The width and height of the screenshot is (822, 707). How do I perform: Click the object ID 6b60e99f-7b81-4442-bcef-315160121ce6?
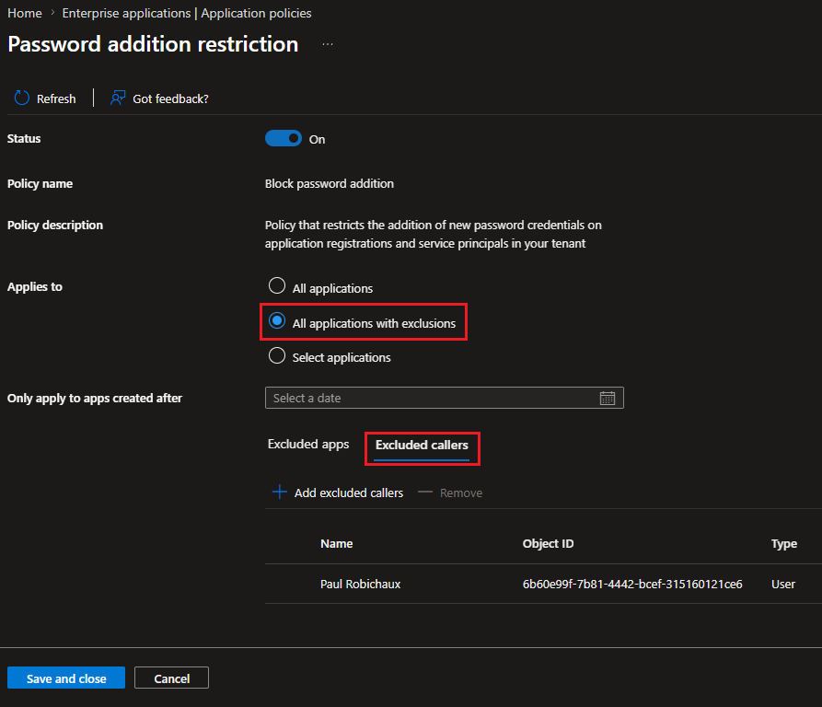[x=632, y=584]
